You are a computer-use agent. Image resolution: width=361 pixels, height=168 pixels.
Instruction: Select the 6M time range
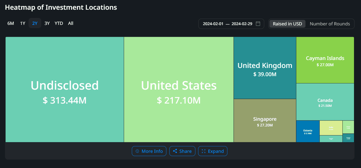click(11, 23)
